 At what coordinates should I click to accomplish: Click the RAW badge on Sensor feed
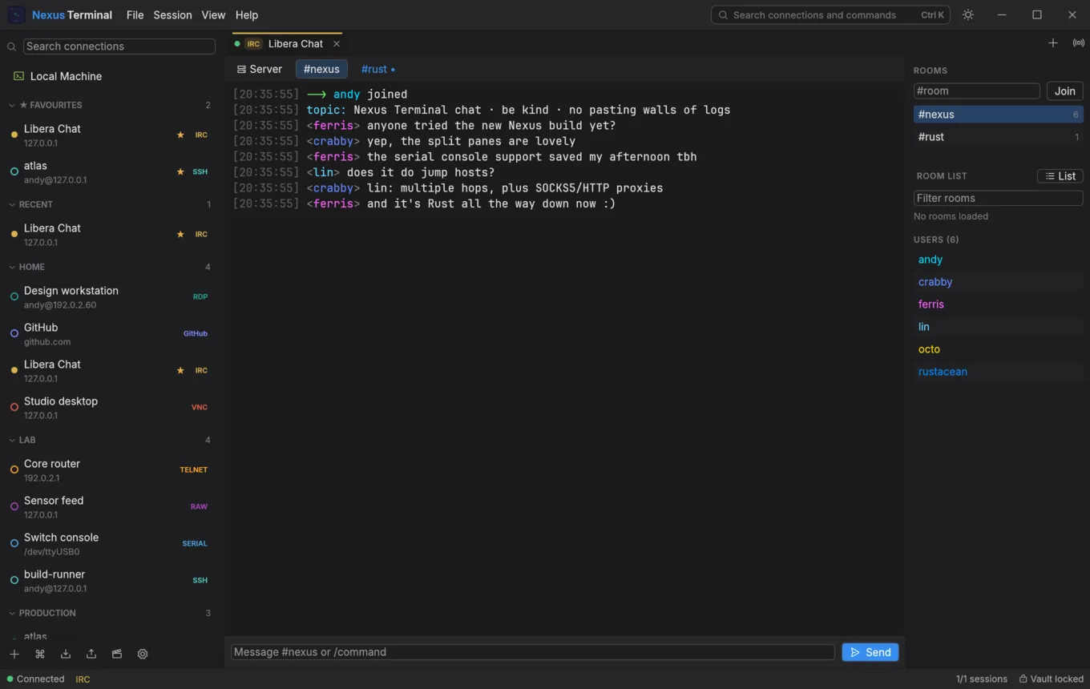[x=199, y=507]
